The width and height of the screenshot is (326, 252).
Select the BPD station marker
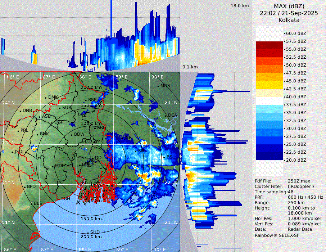tap(25, 187)
